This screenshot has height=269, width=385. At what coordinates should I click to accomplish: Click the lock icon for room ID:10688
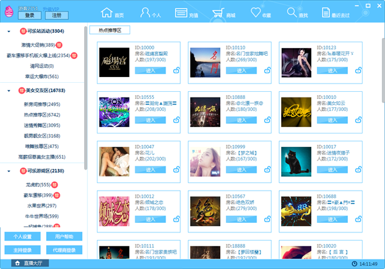point(359,220)
